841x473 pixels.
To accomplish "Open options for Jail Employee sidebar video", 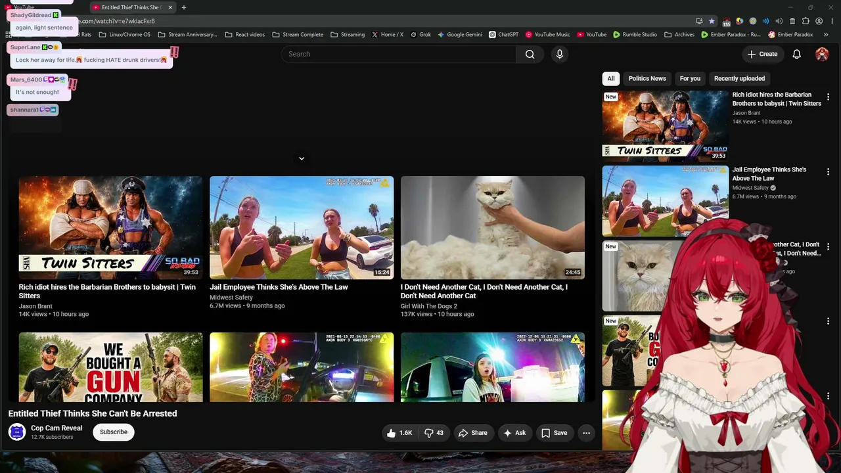I will coord(828,172).
